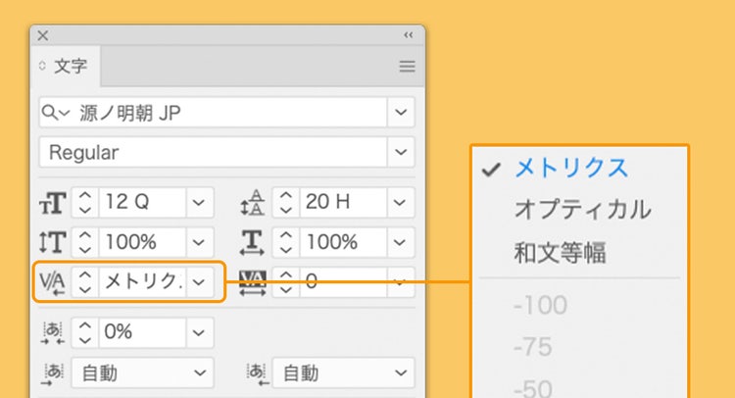This screenshot has height=398, width=735.
Task: Click the vertical scale icon
Action: (53, 242)
